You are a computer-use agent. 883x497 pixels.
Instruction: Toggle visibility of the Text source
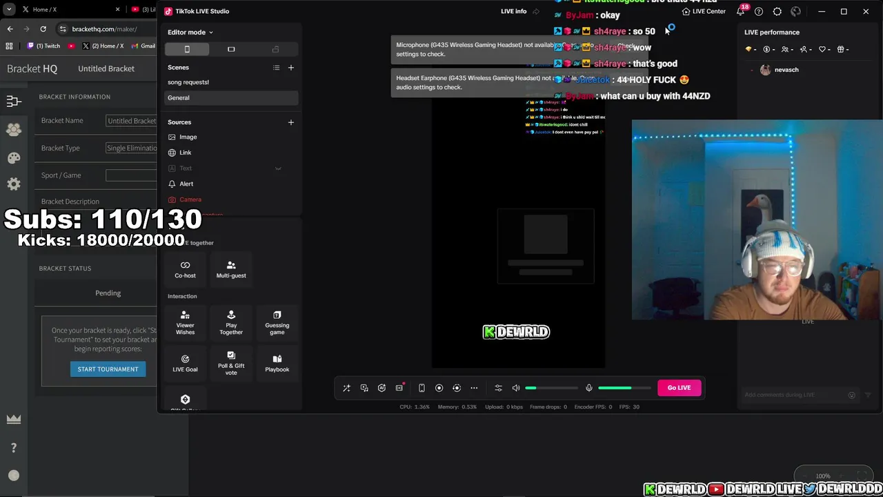coord(278,168)
